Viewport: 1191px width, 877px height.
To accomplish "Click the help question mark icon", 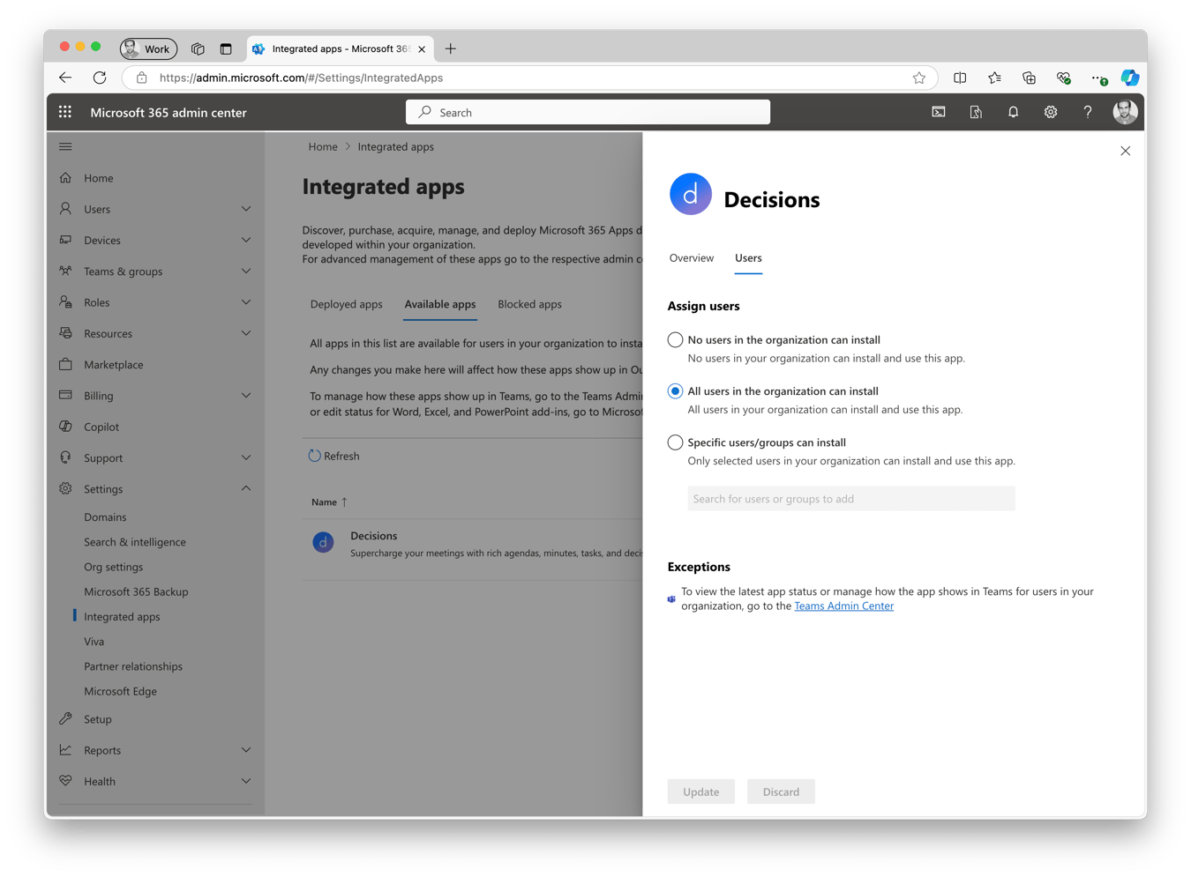I will pos(1087,112).
